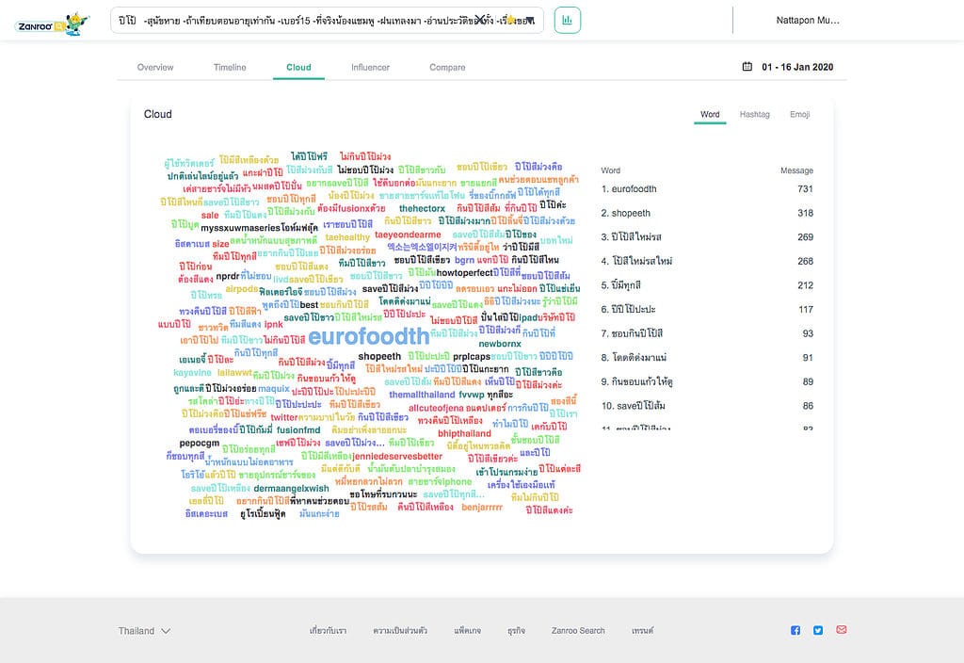Click howtoperfect in the word cloud
964x663 pixels.
464,272
